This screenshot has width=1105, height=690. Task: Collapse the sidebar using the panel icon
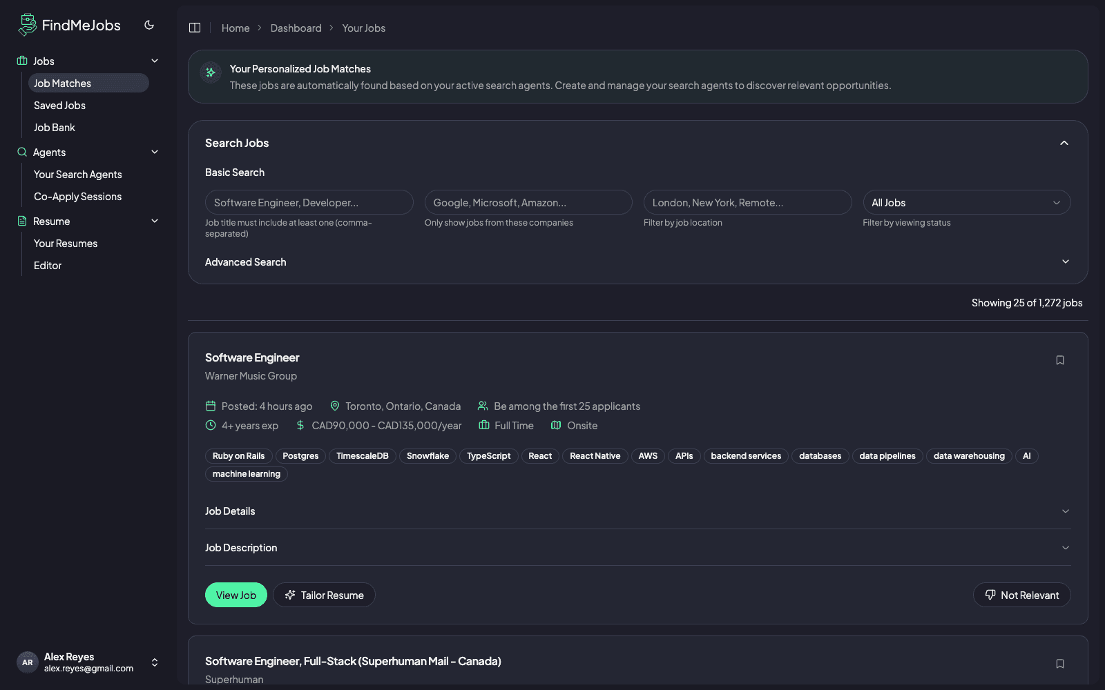tap(195, 28)
